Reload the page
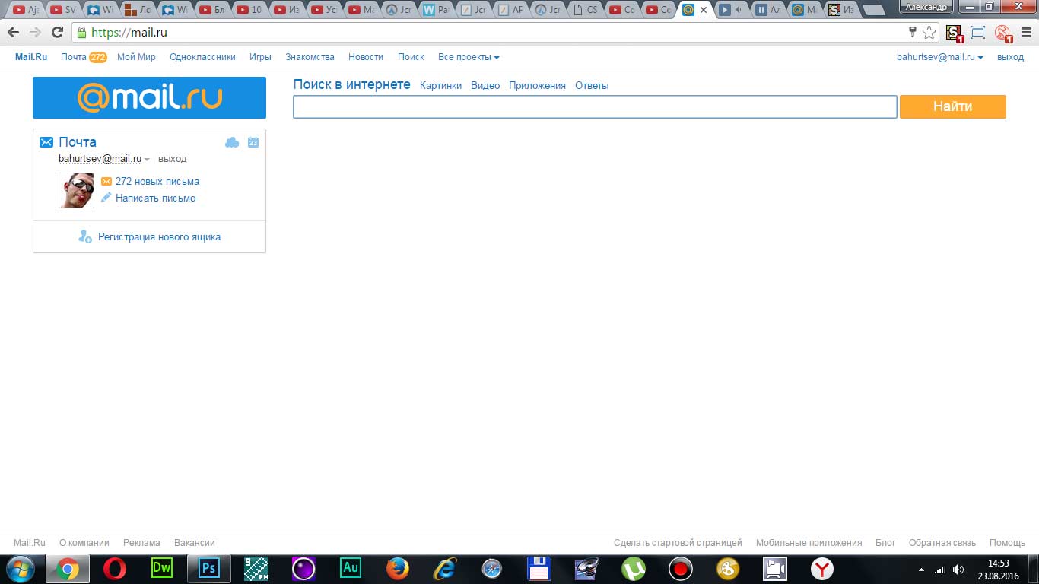 pyautogui.click(x=57, y=32)
